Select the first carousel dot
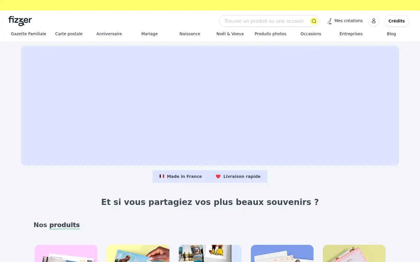420x262 pixels. [x=205, y=162]
